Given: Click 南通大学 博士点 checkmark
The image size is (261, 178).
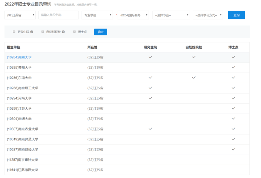Looking at the screenshot, I should pos(233,118).
